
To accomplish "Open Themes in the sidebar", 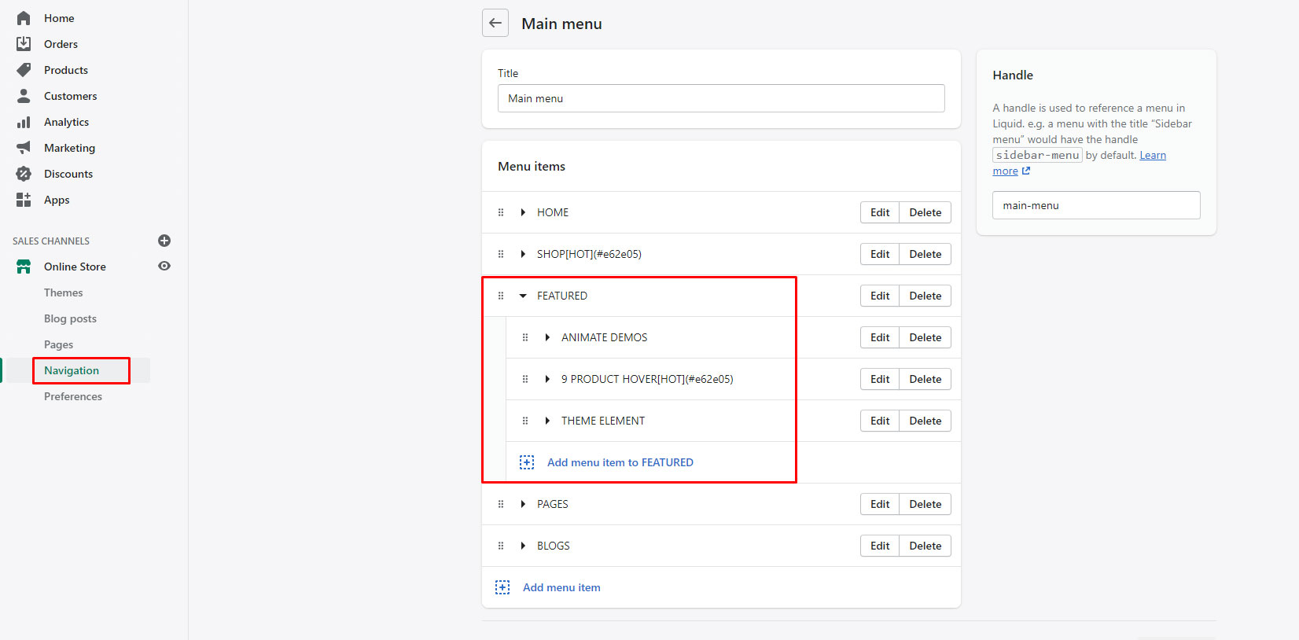I will tap(63, 292).
